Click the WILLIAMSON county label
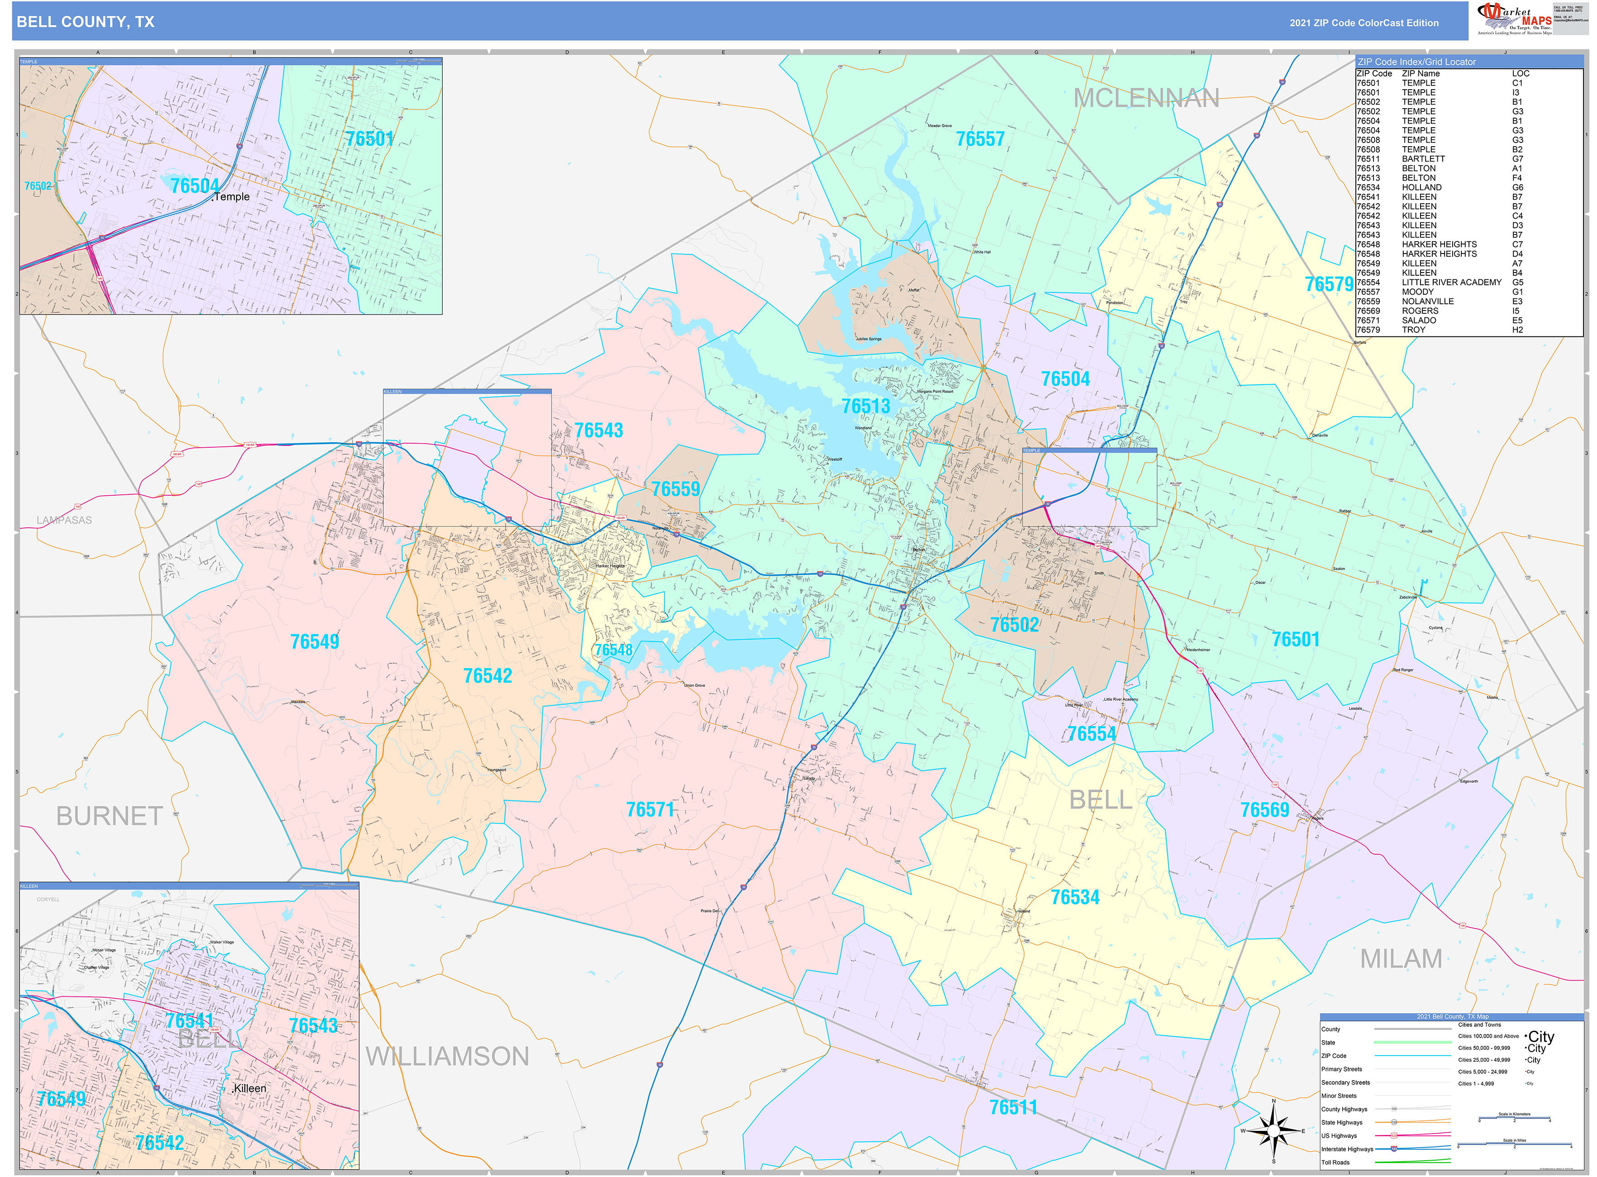The width and height of the screenshot is (1597, 1177). [x=447, y=1057]
